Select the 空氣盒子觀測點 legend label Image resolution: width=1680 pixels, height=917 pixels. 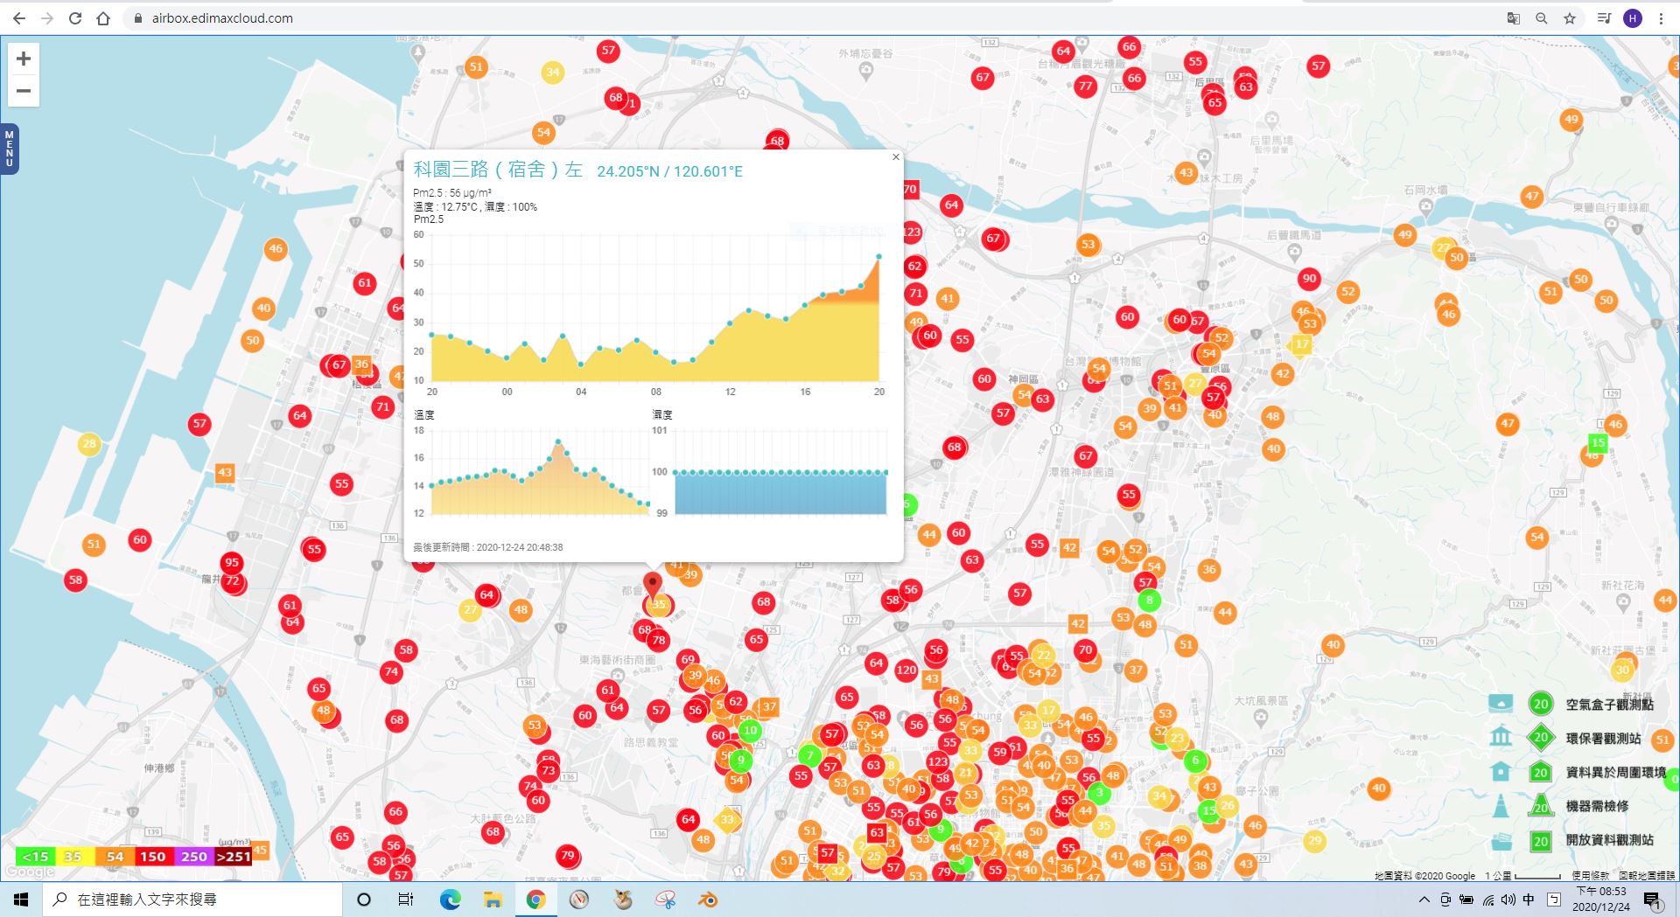tap(1610, 704)
